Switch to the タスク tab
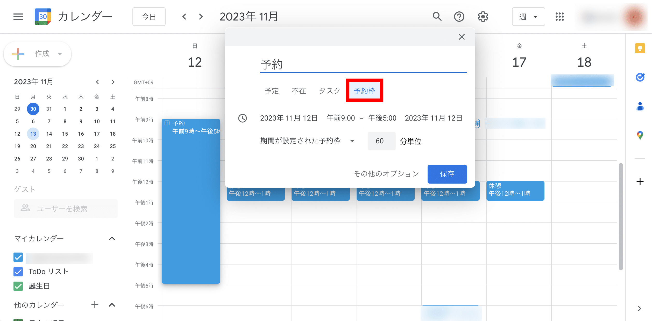 click(x=329, y=90)
